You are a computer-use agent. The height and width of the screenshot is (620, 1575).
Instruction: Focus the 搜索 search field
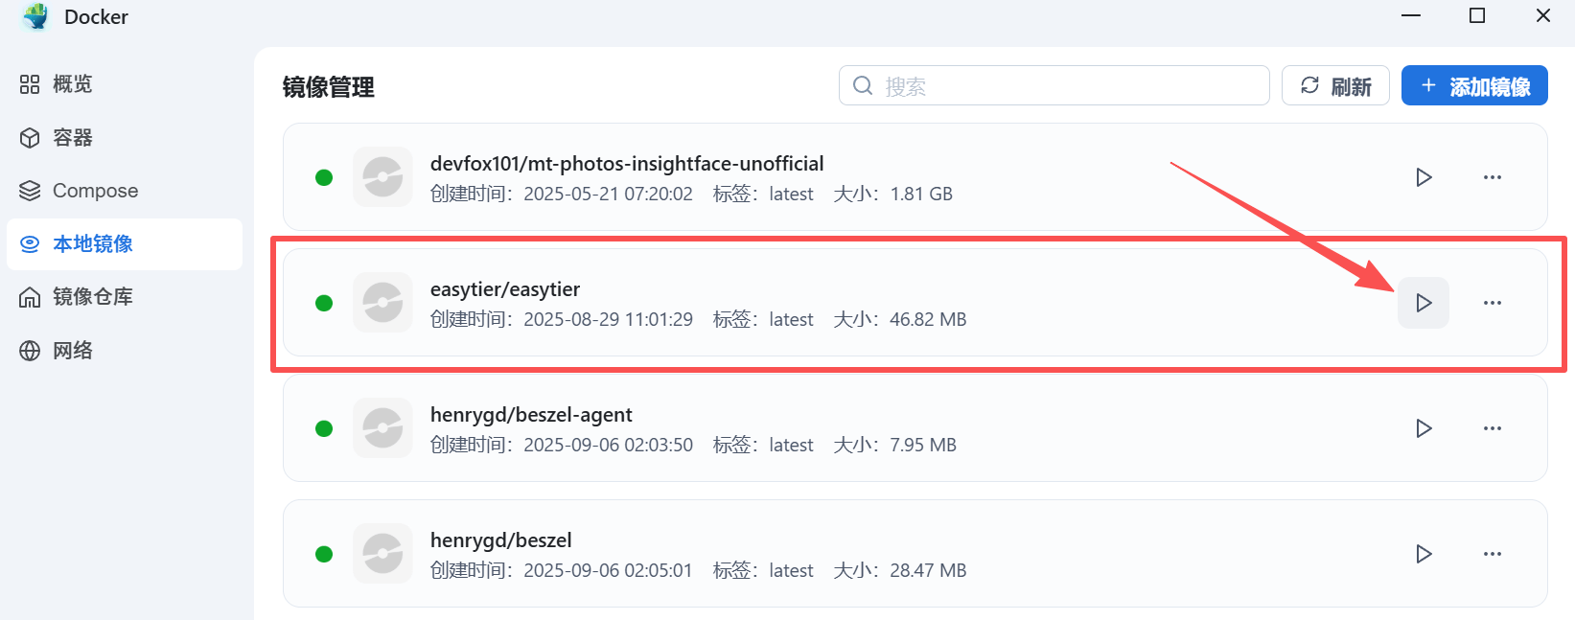[x=1054, y=86]
